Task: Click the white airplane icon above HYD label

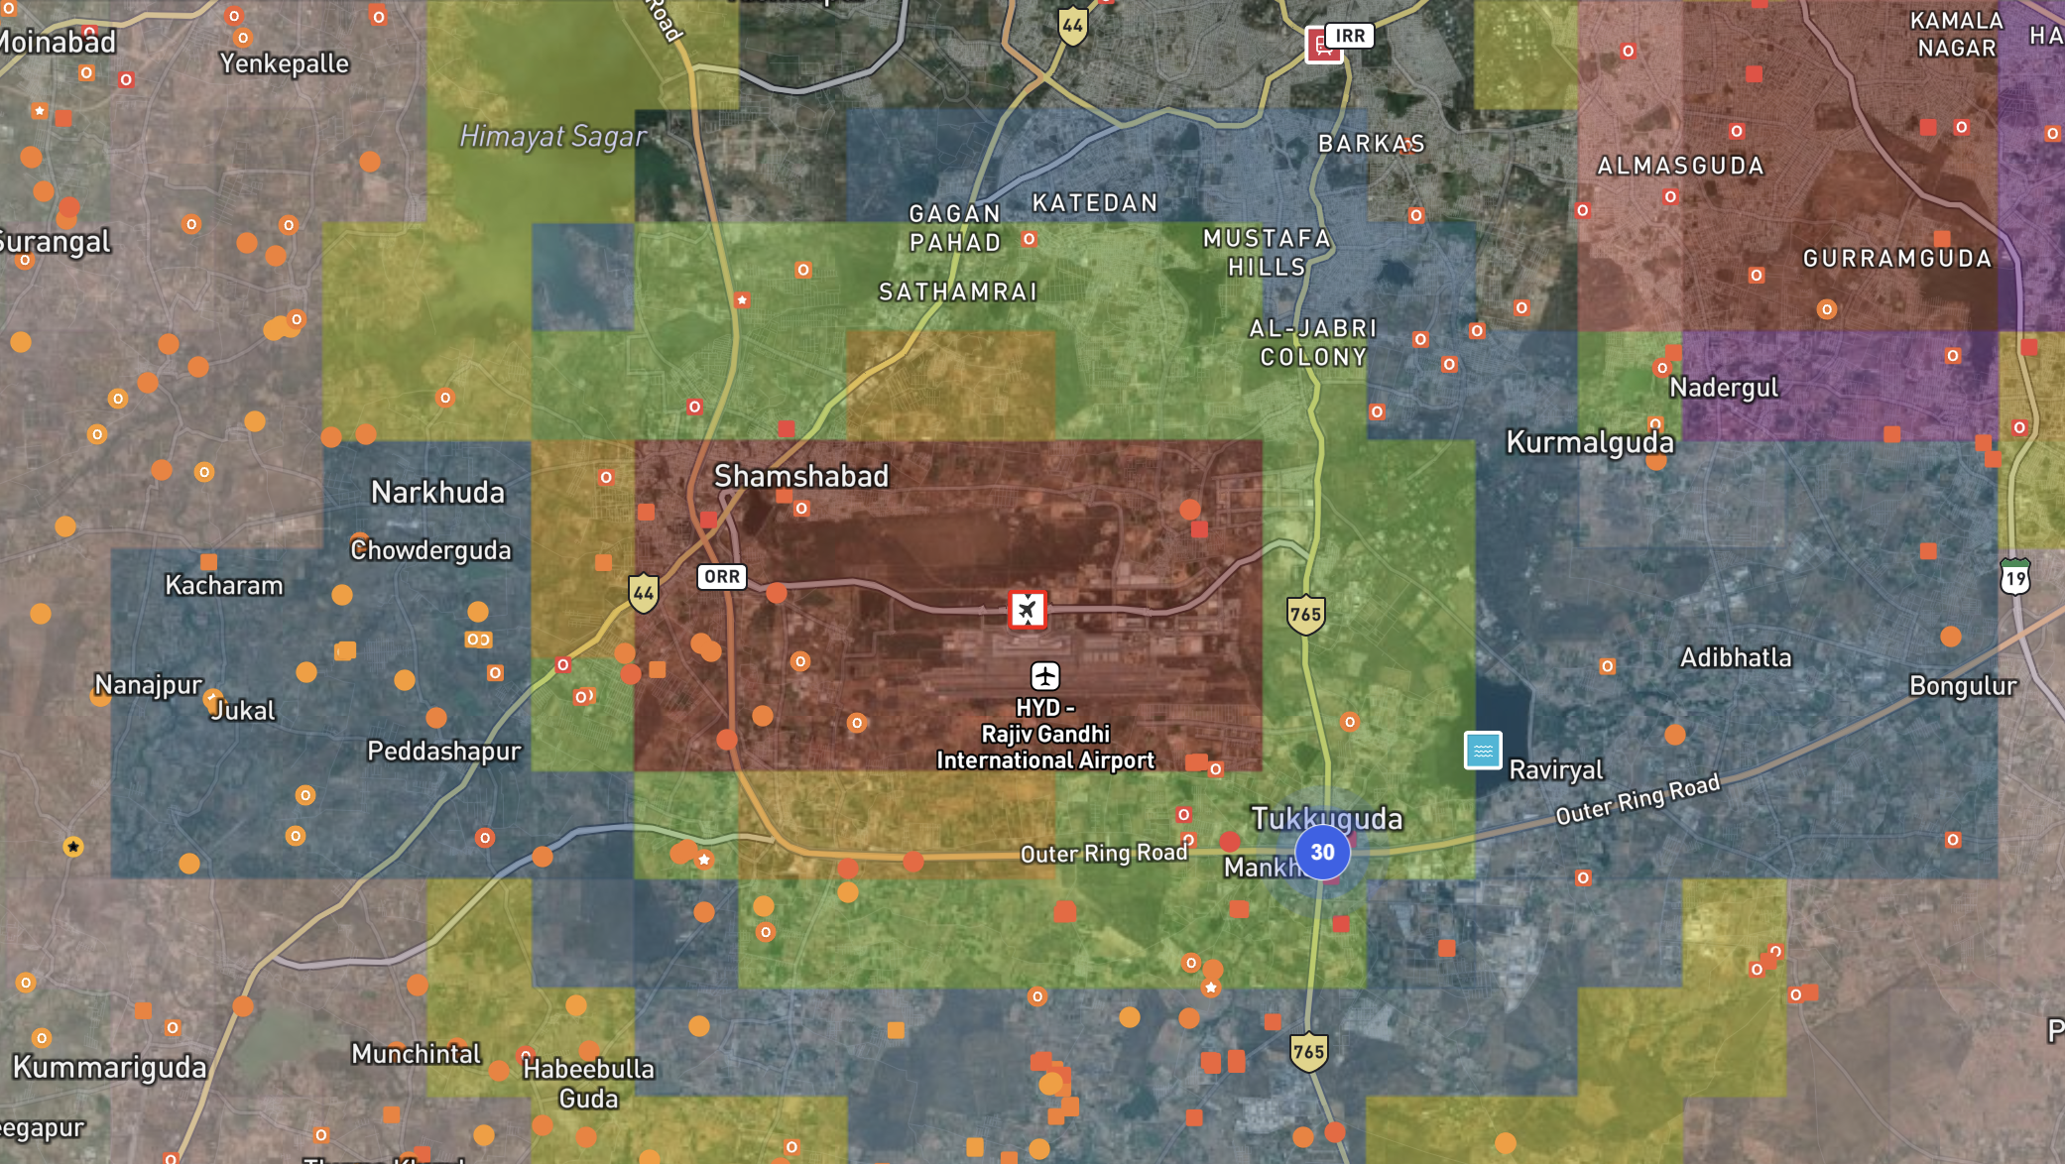Action: (1044, 676)
